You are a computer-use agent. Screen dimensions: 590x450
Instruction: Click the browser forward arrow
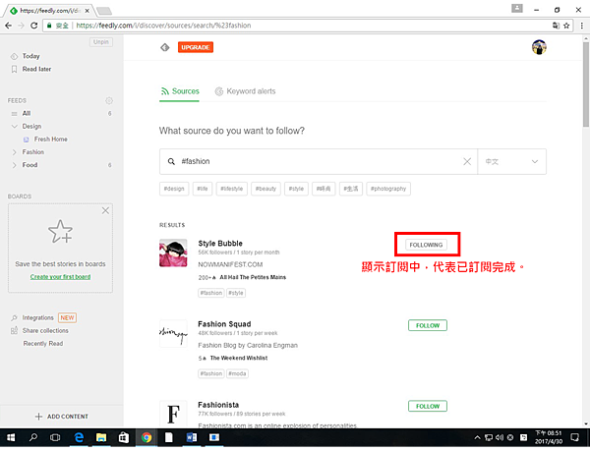[x=21, y=26]
